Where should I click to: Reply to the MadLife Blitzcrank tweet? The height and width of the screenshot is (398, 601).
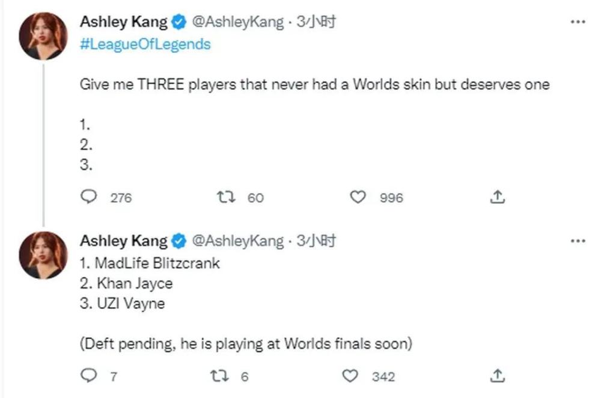tap(90, 376)
